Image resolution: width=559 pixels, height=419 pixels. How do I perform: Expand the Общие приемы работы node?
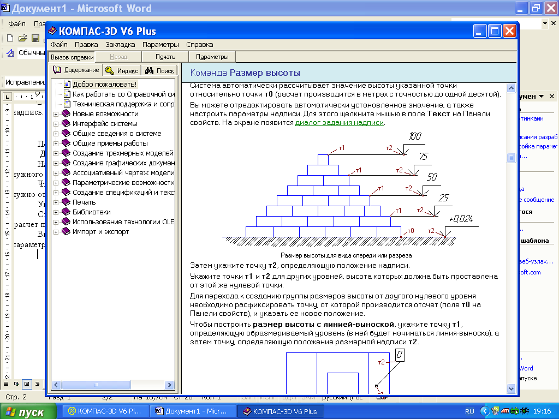[x=56, y=143]
